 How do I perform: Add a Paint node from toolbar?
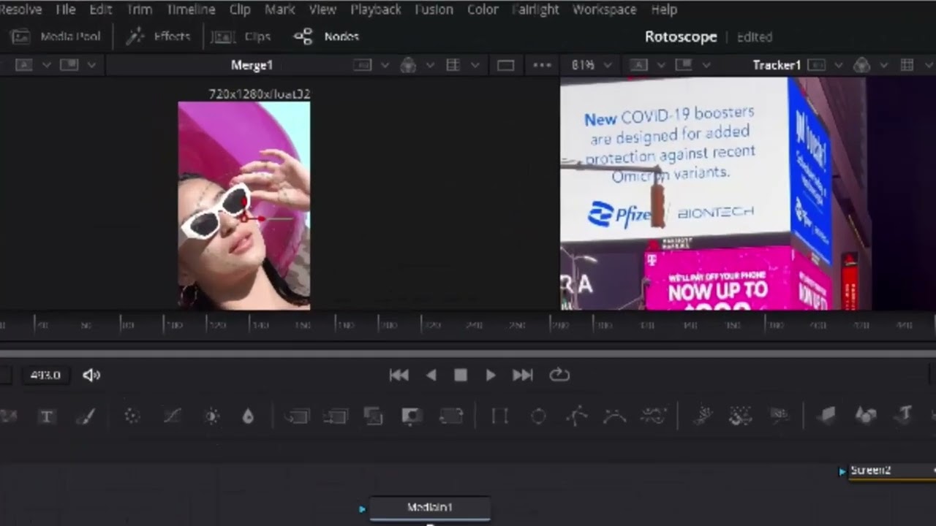tap(86, 416)
